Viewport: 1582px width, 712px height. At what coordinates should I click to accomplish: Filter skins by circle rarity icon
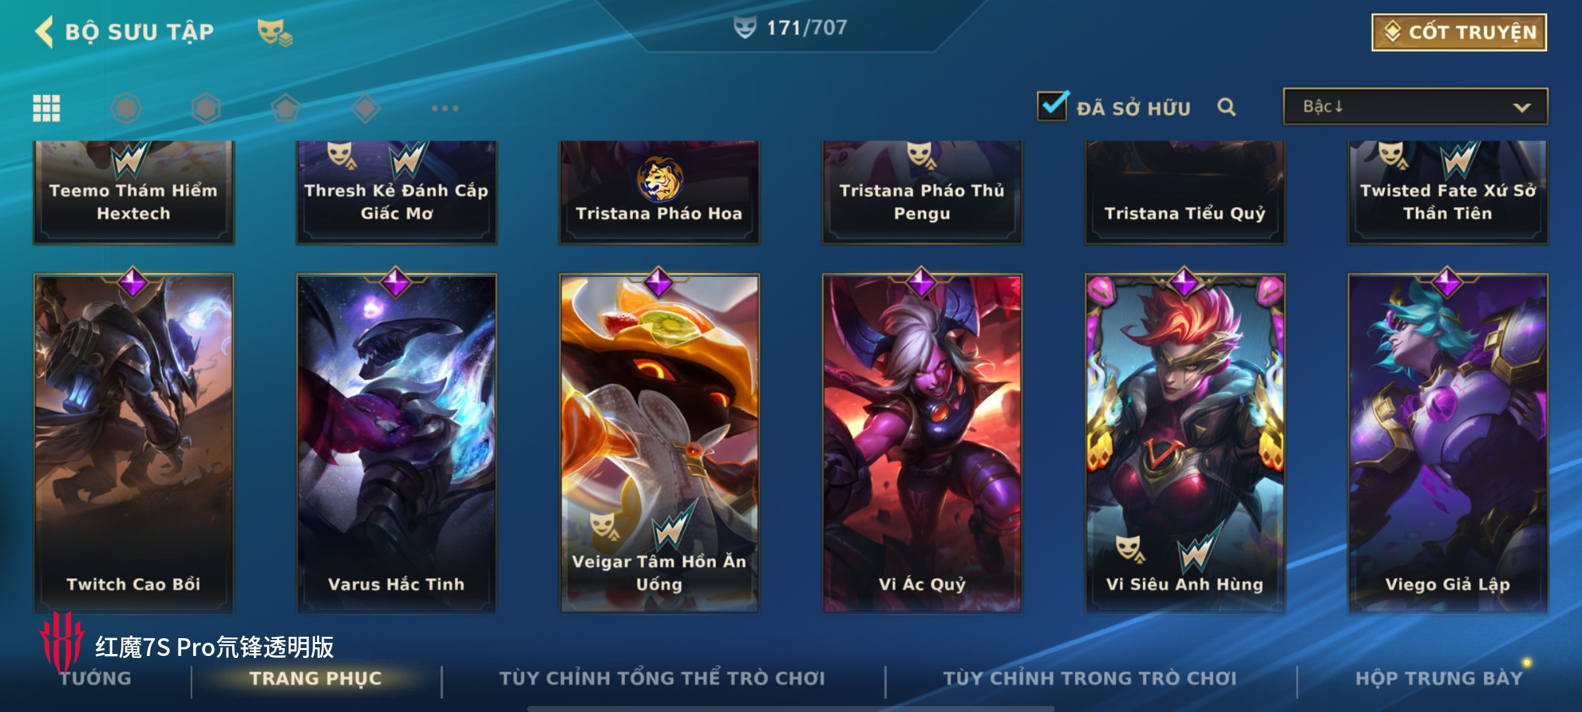click(x=126, y=108)
